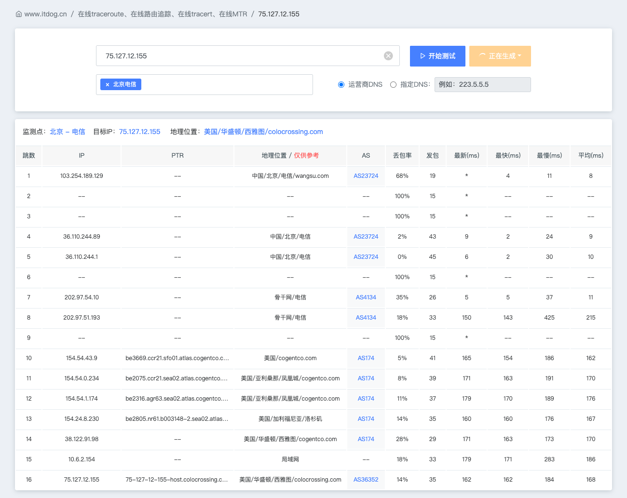Click the 最慢(ms) column header
Screen dimensions: 627x498
pyautogui.click(x=549, y=156)
